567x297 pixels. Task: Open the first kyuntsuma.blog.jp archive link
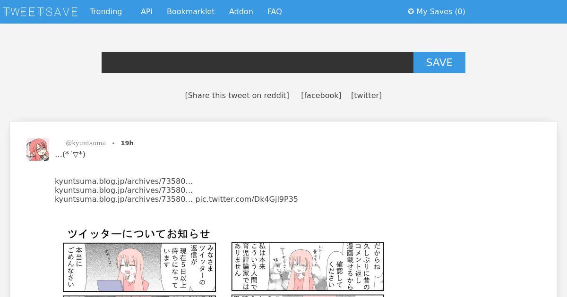124,181
